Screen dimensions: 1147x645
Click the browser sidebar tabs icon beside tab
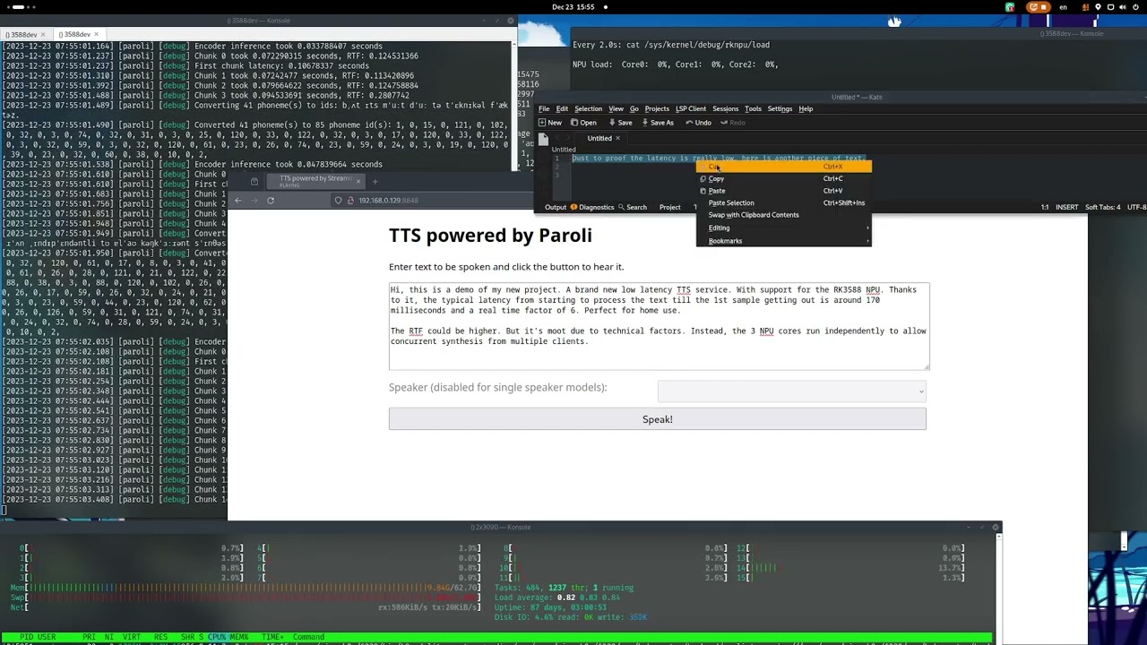(x=254, y=182)
